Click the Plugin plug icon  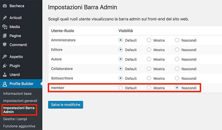click(5, 66)
